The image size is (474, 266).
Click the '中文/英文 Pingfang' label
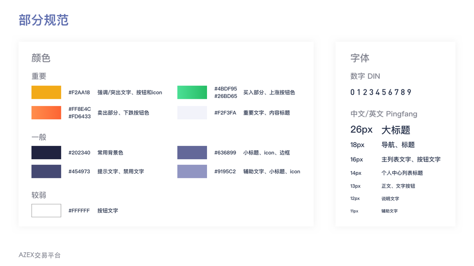click(x=384, y=114)
